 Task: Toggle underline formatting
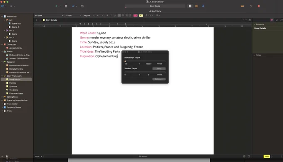coord(114,16)
